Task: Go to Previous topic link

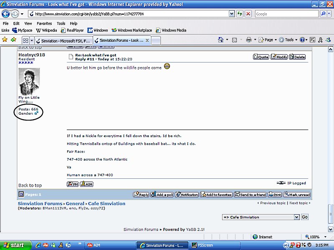Action: coord(272,203)
